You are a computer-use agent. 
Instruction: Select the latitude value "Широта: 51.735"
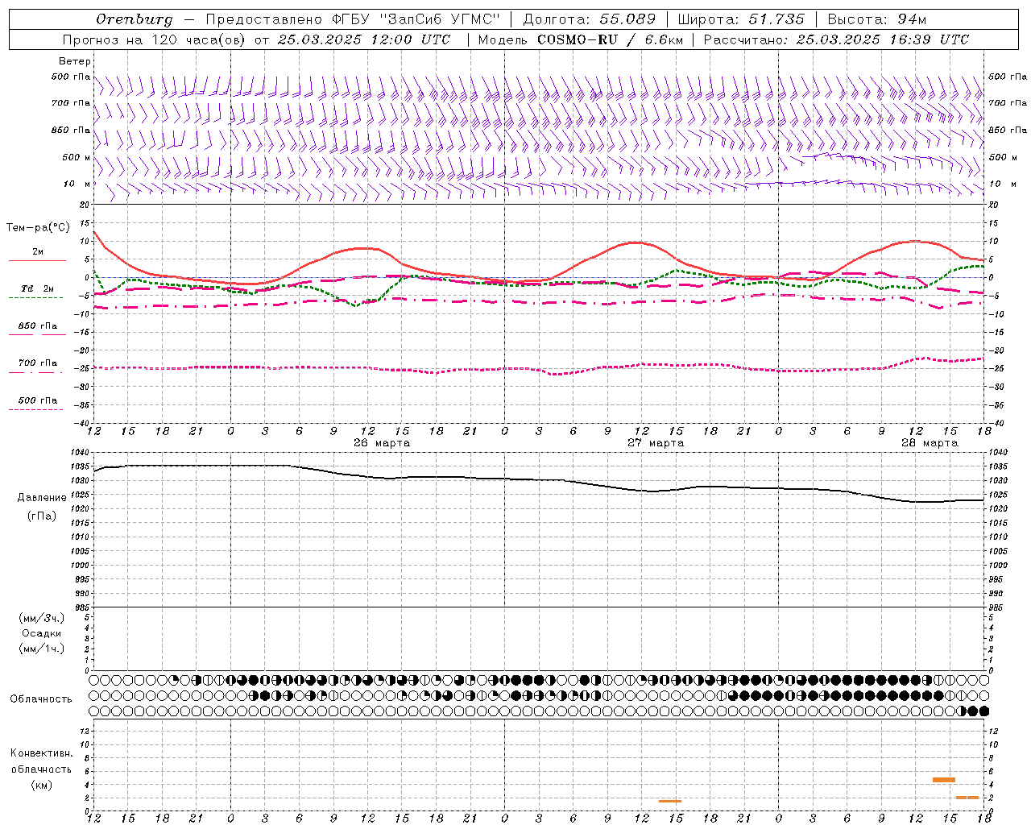[741, 19]
